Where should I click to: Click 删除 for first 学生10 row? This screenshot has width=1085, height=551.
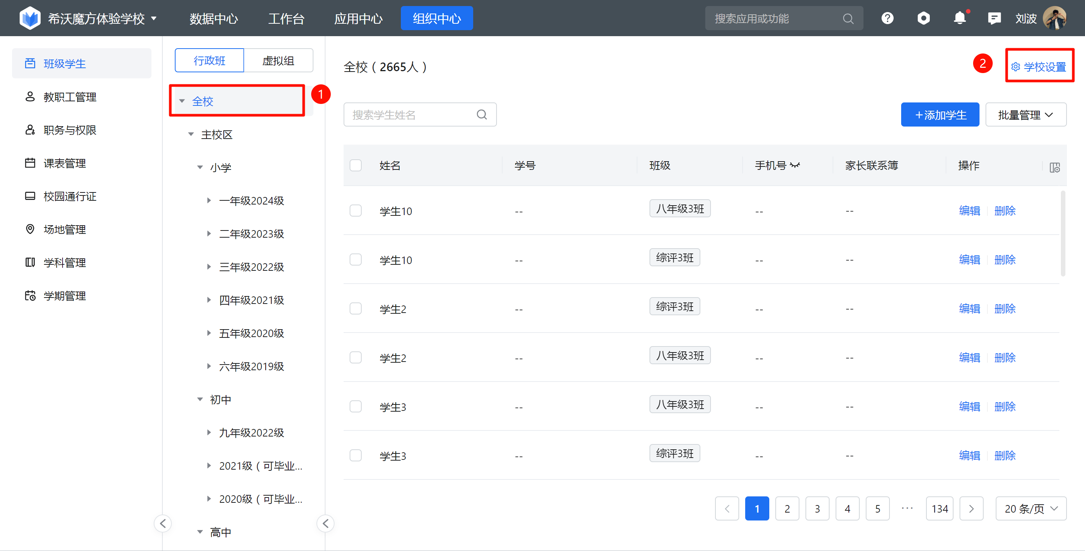[x=1005, y=211]
